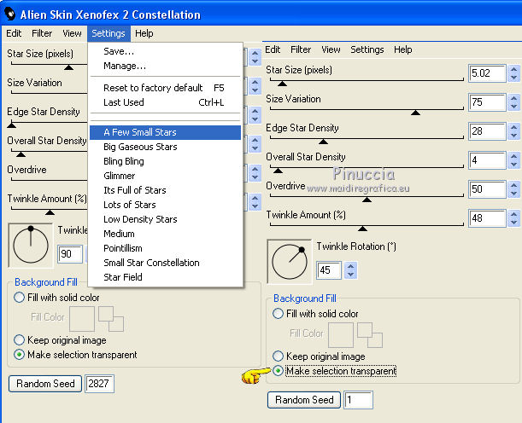522x423 pixels.
Task: Pick the Star Field preset
Action: (165, 277)
